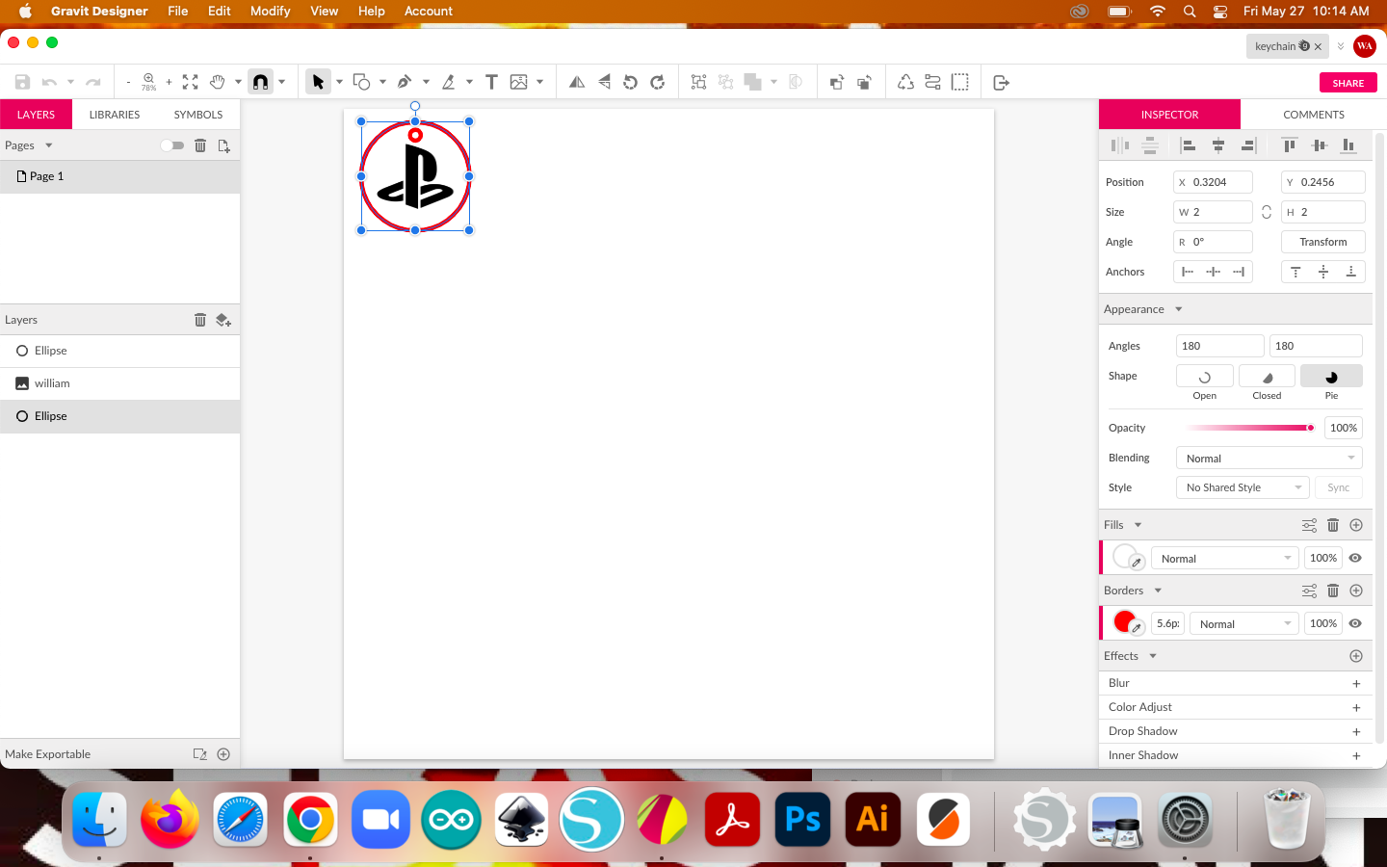Click the Export icon in toolbar
Viewport: 1387px width, 867px height.
1001,82
